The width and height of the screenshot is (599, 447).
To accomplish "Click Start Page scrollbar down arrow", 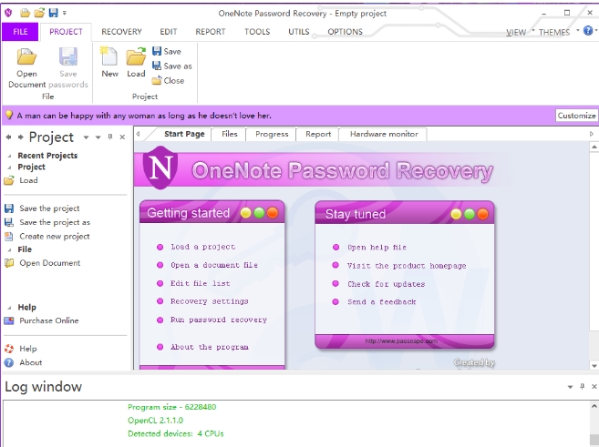I will coord(594,366).
